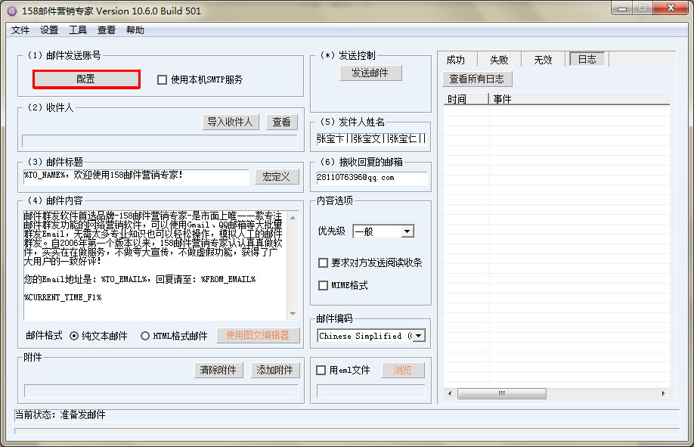Click the app icon in the title bar
The image size is (694, 447).
point(12,11)
